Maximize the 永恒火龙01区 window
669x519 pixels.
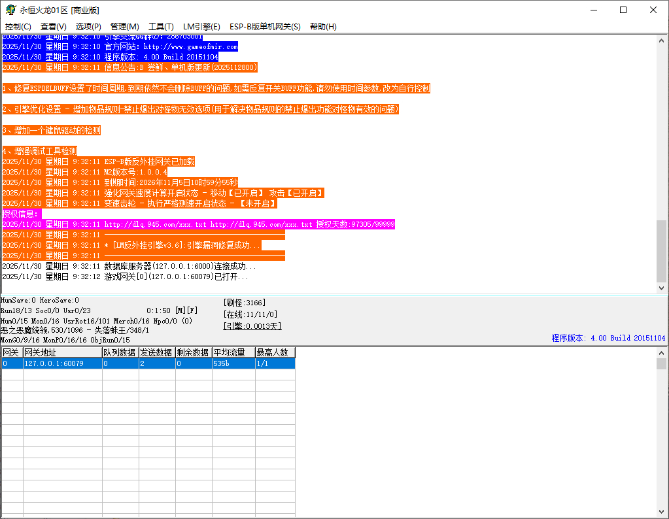click(x=623, y=10)
